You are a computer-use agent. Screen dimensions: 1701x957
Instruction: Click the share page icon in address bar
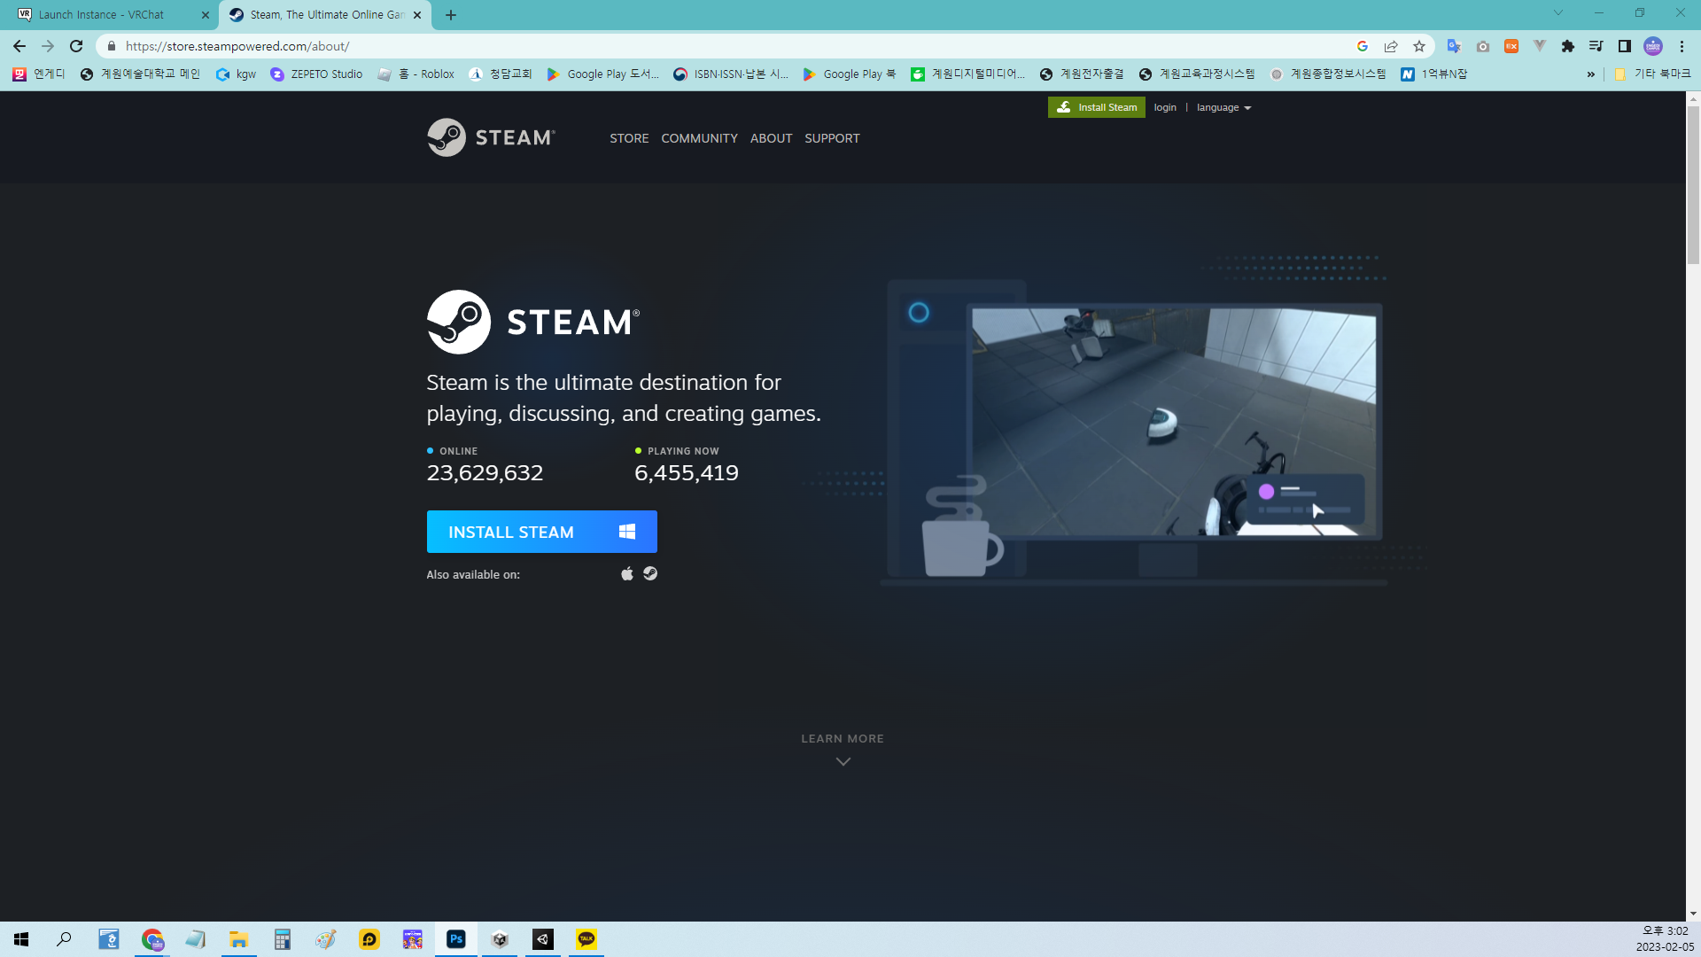(1391, 46)
